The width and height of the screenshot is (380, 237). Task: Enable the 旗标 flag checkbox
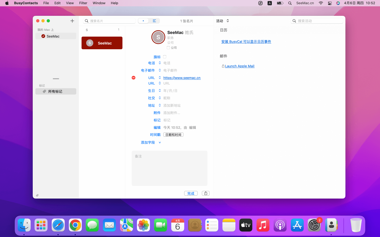(165, 57)
